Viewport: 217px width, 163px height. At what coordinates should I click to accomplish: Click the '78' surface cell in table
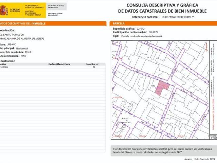[x=94, y=67]
